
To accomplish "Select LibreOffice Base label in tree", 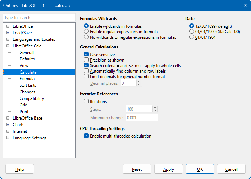I will pos(28,118).
